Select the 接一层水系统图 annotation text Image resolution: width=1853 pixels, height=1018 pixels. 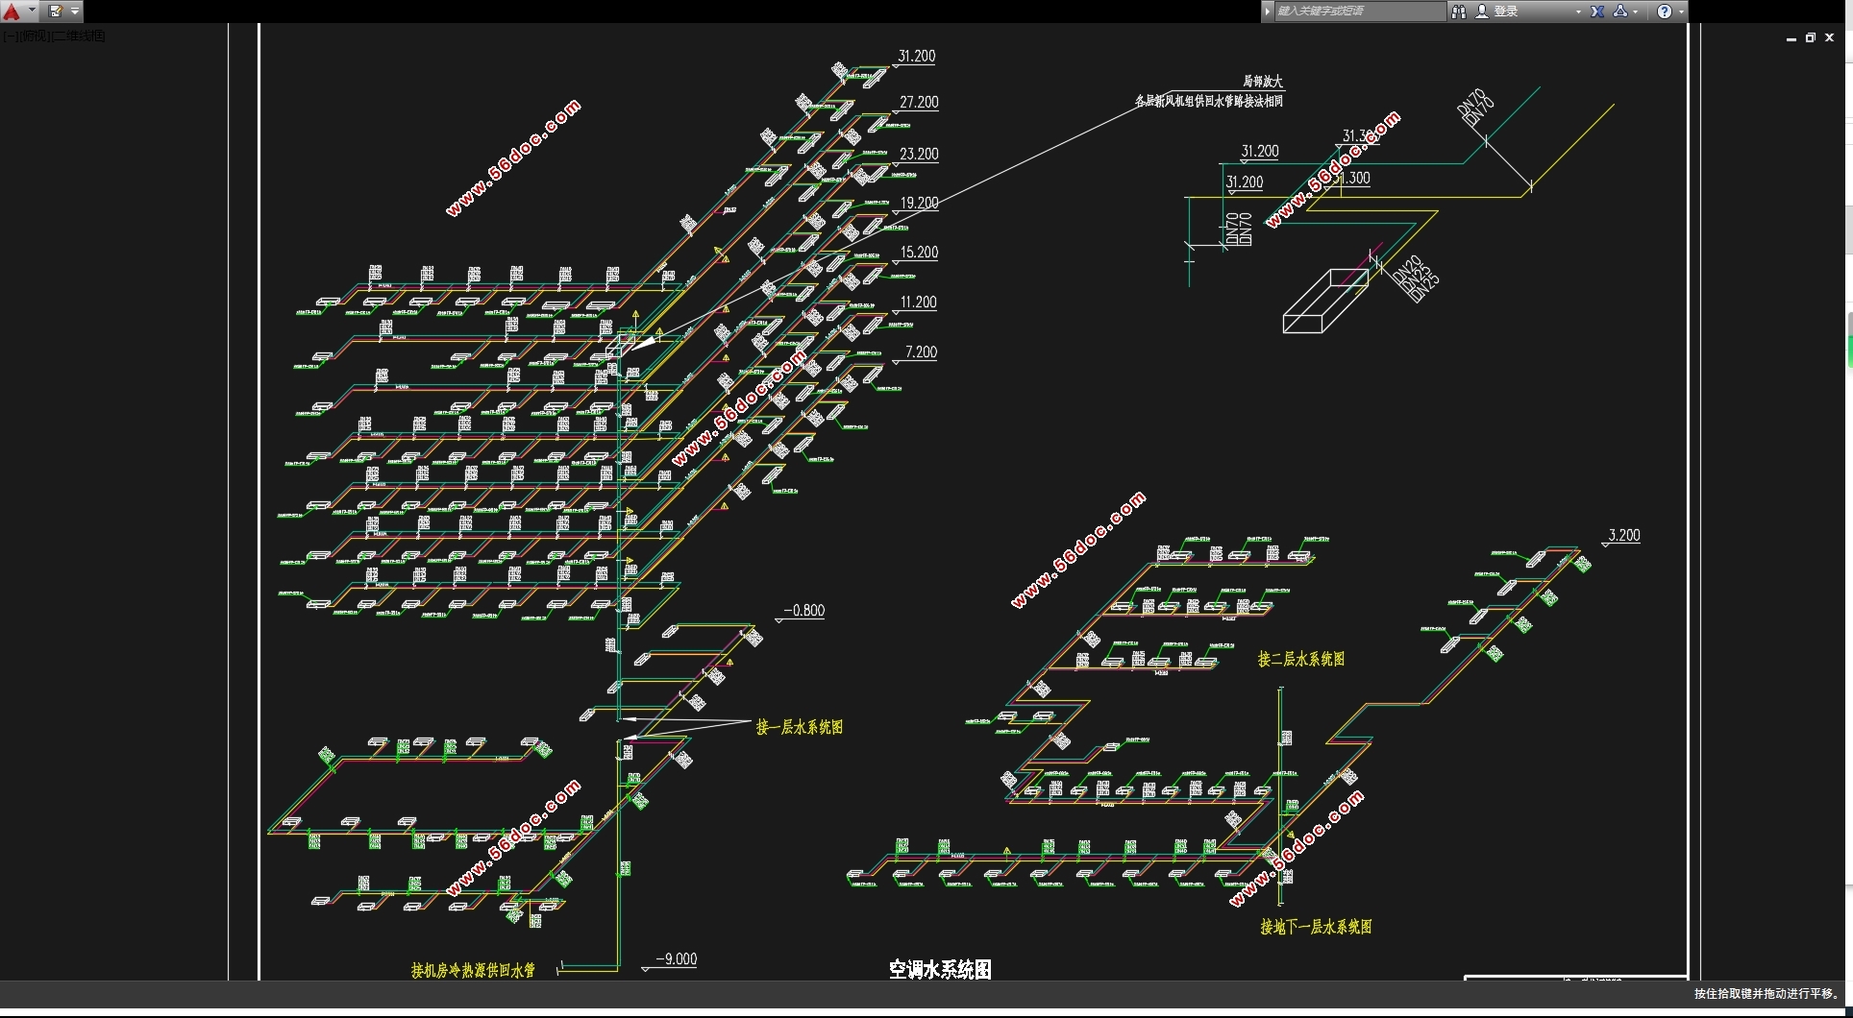pos(800,727)
